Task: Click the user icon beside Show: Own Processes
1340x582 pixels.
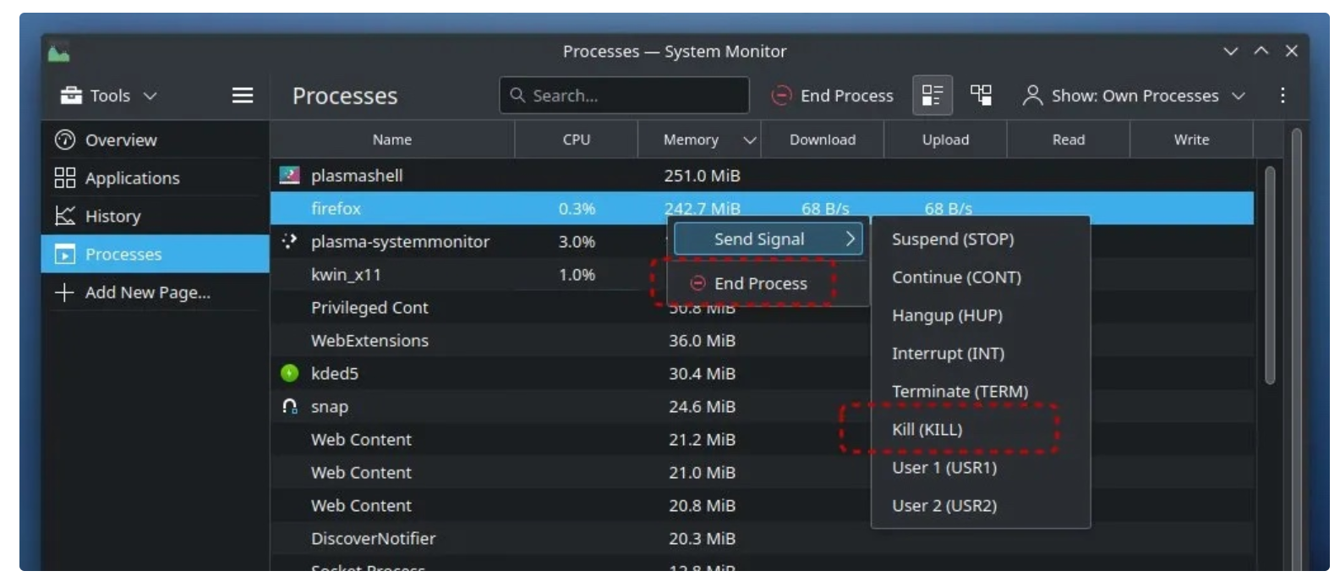Action: 1031,95
